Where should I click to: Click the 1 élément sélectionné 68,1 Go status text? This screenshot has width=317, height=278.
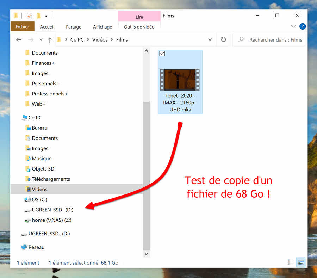click(x=83, y=263)
